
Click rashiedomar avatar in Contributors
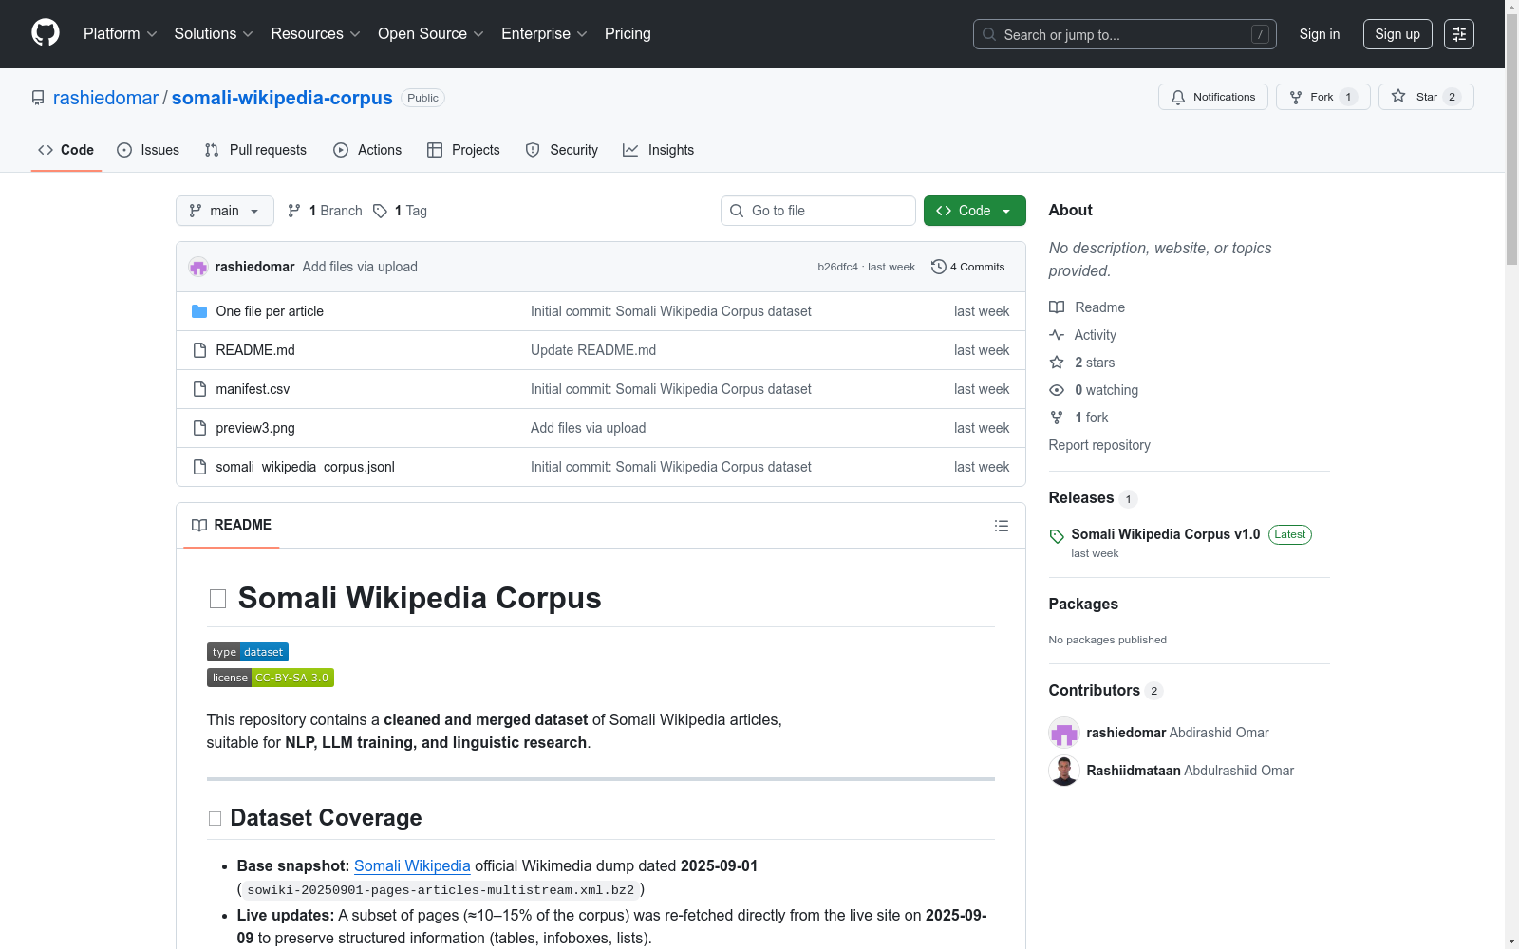point(1064,733)
